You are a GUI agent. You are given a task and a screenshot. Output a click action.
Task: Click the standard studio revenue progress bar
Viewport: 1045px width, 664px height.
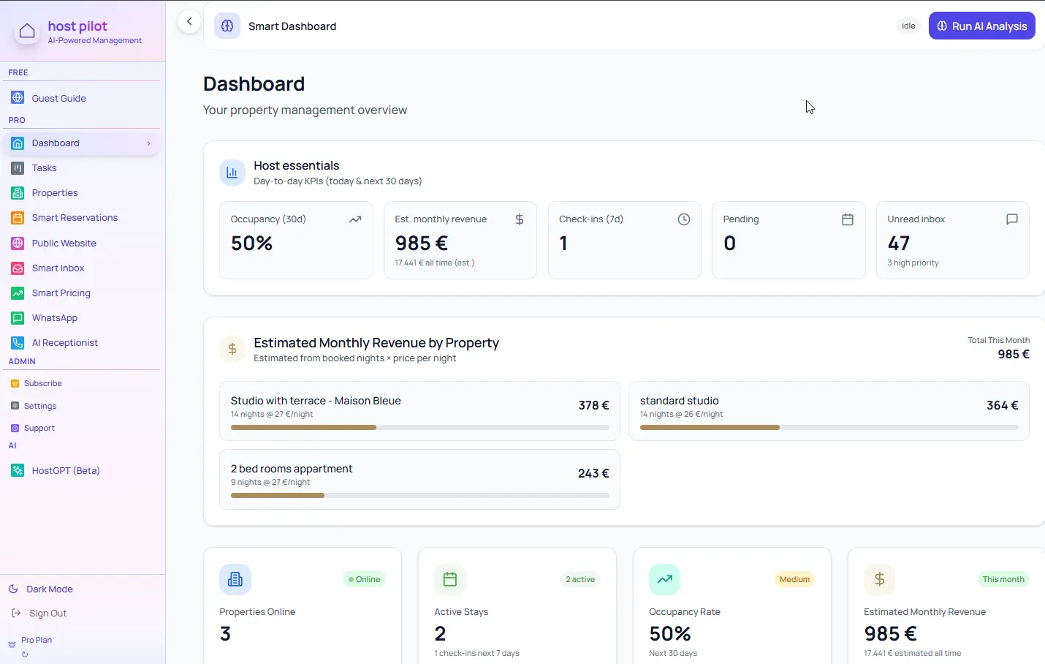[829, 427]
